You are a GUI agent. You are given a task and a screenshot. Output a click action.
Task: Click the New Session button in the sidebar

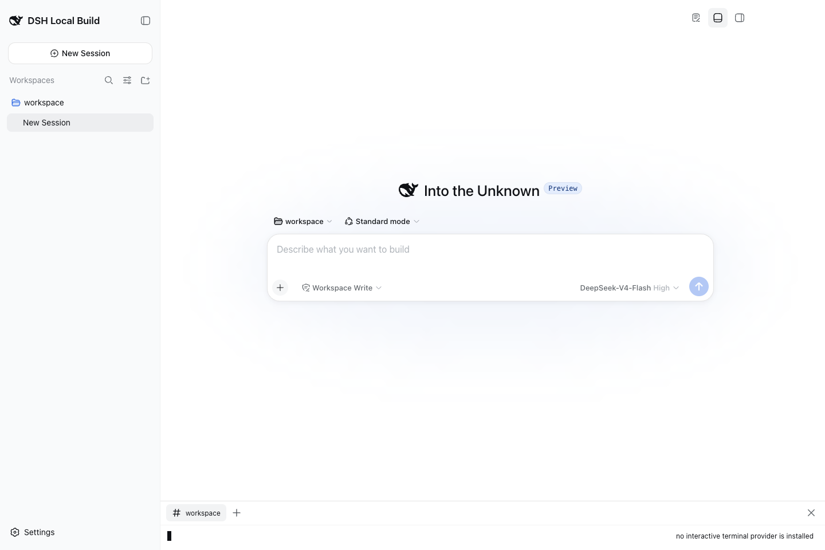click(80, 53)
